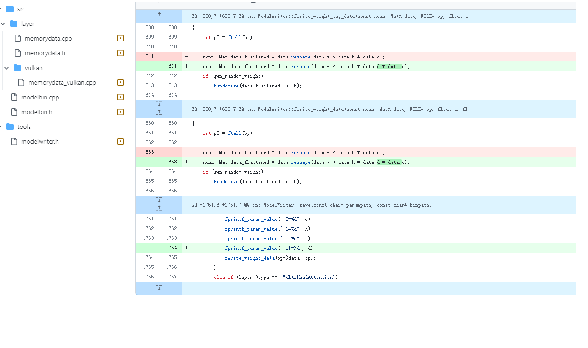Expand lines up before line 660
Screen dimensions: 588x348
click(159, 112)
